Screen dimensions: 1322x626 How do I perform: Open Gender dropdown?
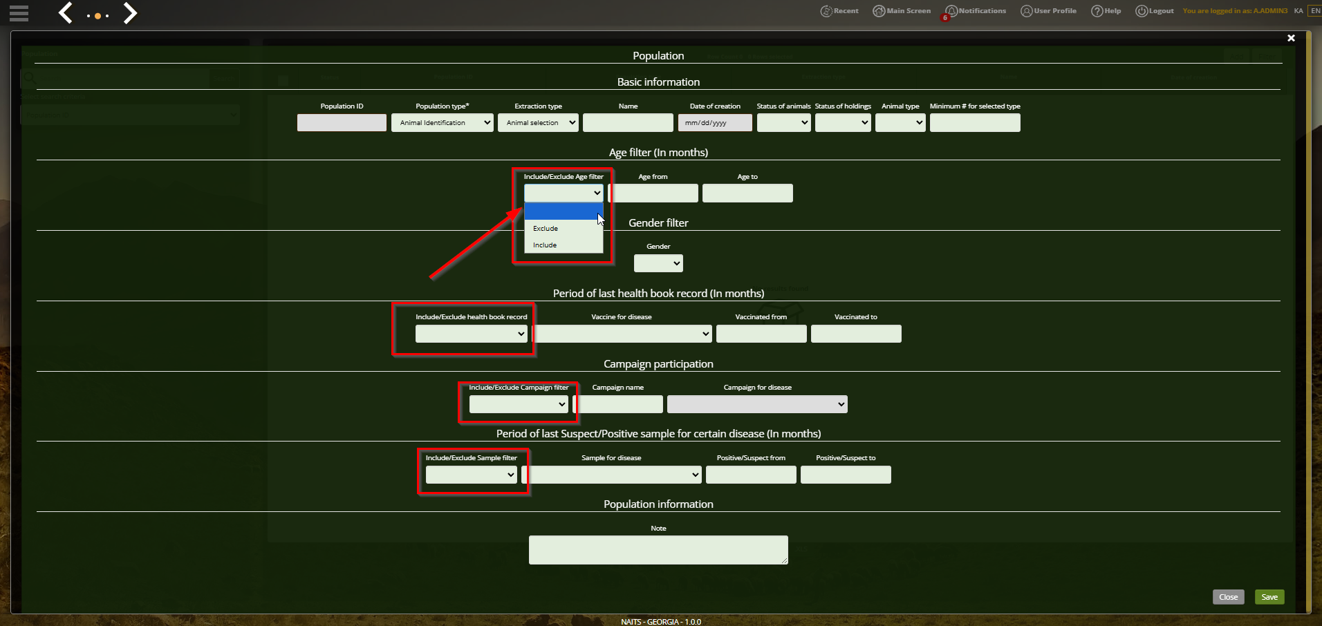click(658, 263)
